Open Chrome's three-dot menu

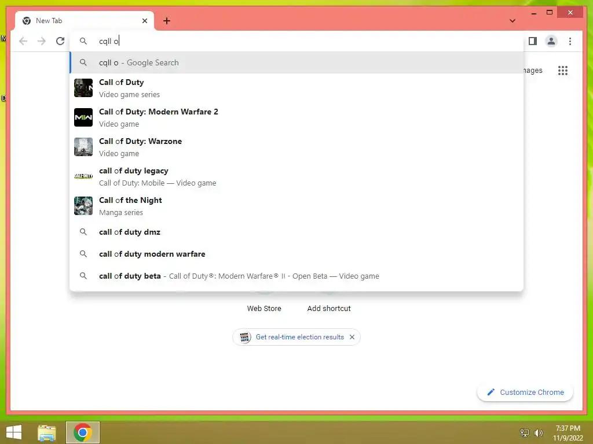click(570, 41)
